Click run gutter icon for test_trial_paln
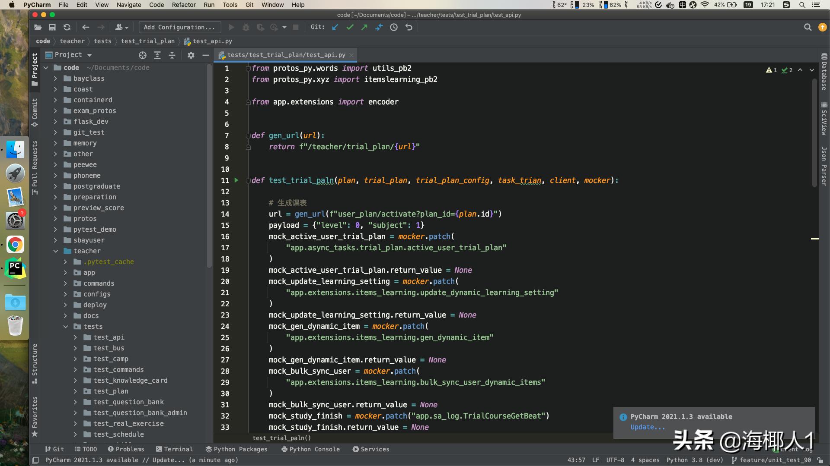This screenshot has width=830, height=466. 236,180
